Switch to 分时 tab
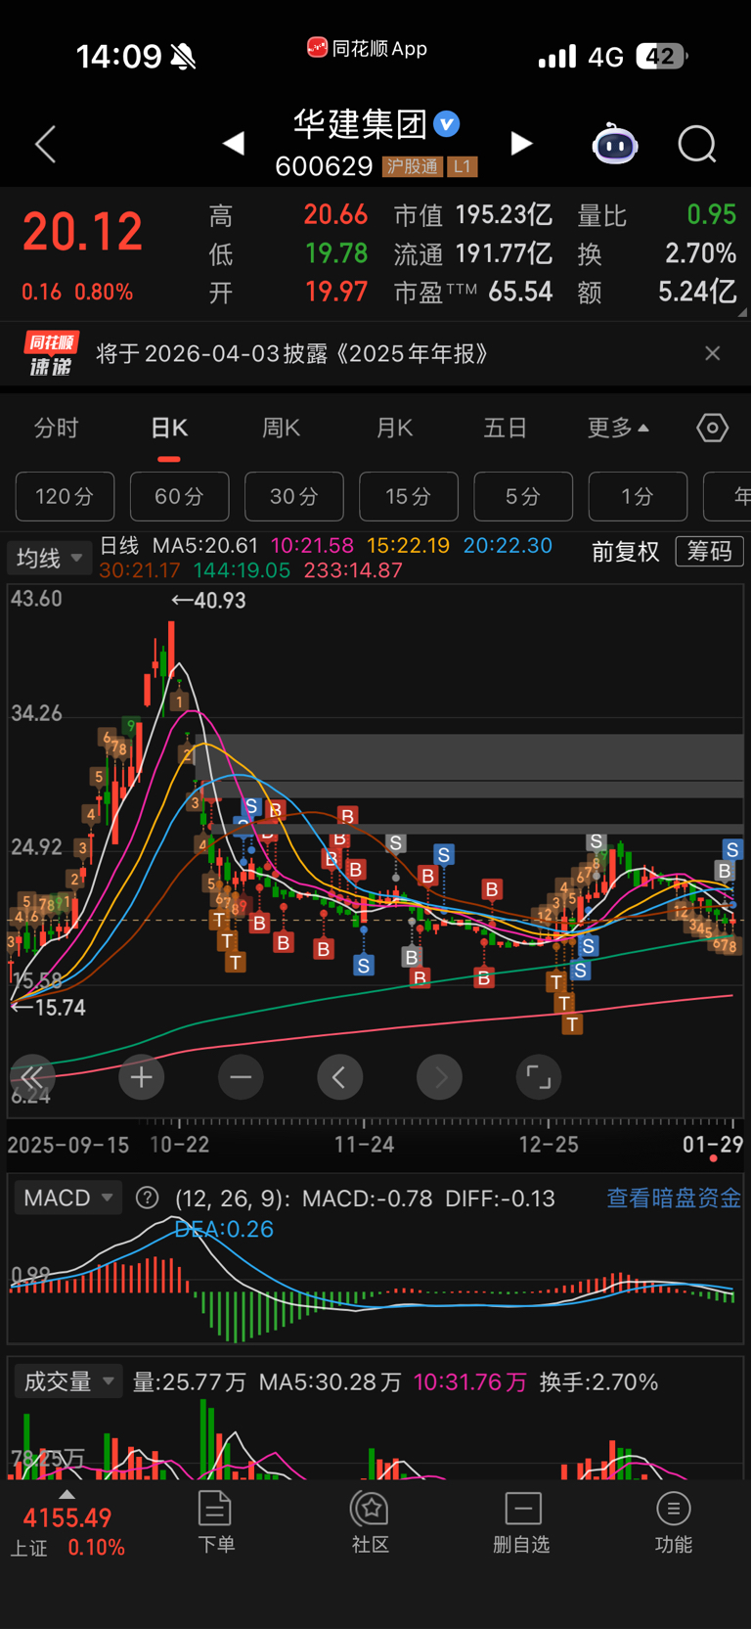Viewport: 752px width, 1629px height. tap(56, 428)
